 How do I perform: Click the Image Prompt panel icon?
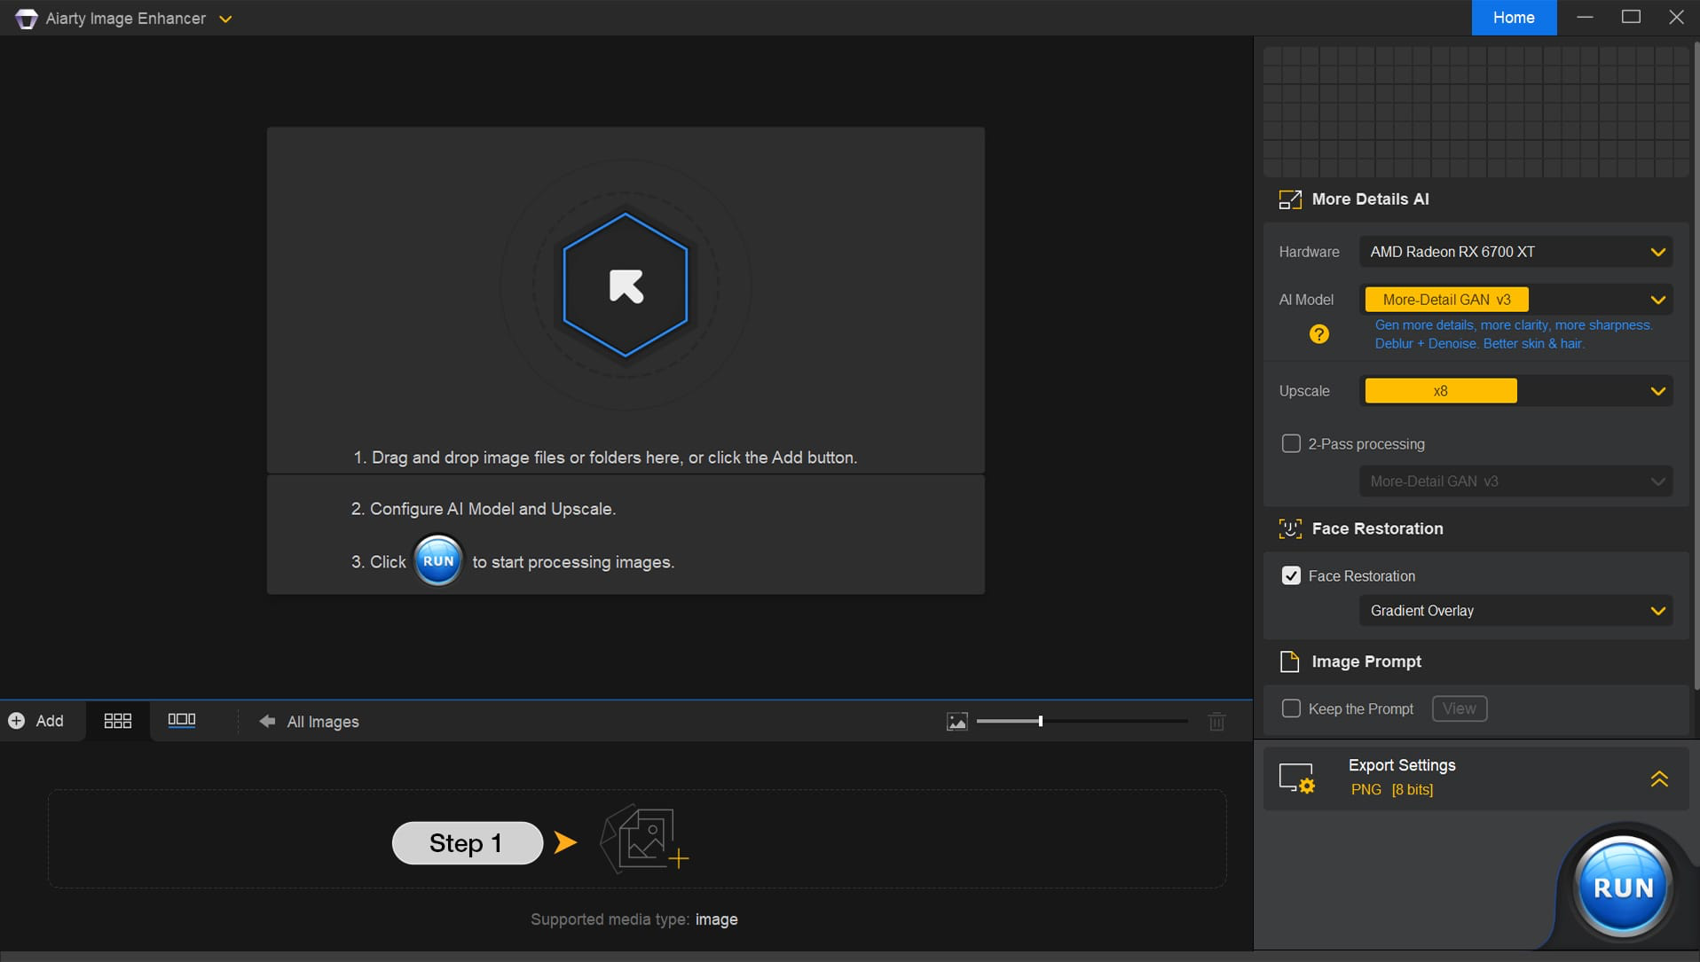click(1292, 661)
